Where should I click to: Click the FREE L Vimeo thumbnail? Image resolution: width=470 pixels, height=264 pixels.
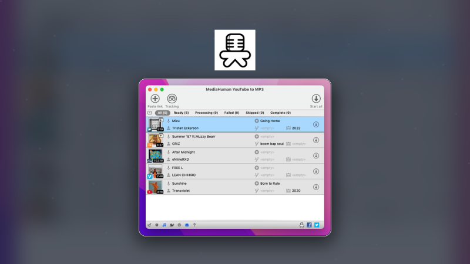click(155, 171)
